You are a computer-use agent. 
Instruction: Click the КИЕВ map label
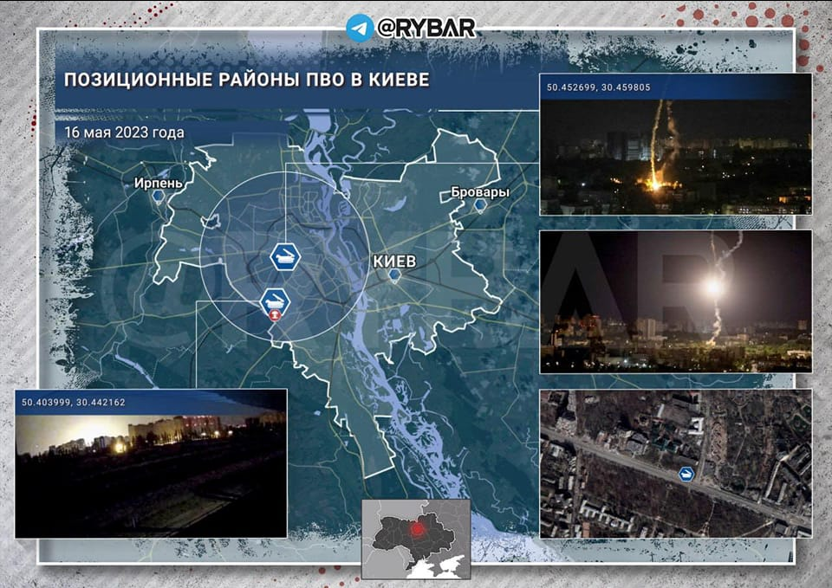[395, 261]
